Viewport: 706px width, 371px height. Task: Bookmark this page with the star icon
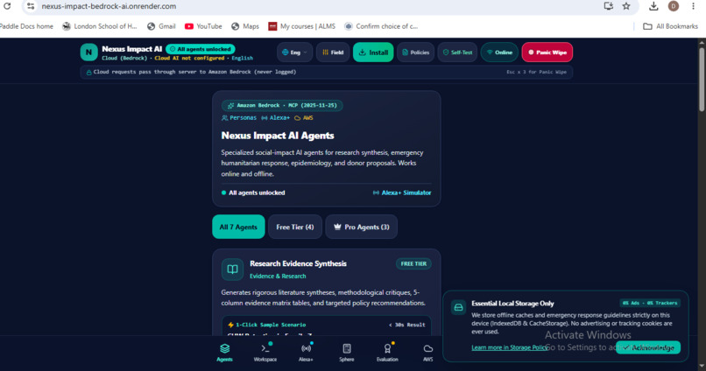tap(626, 6)
